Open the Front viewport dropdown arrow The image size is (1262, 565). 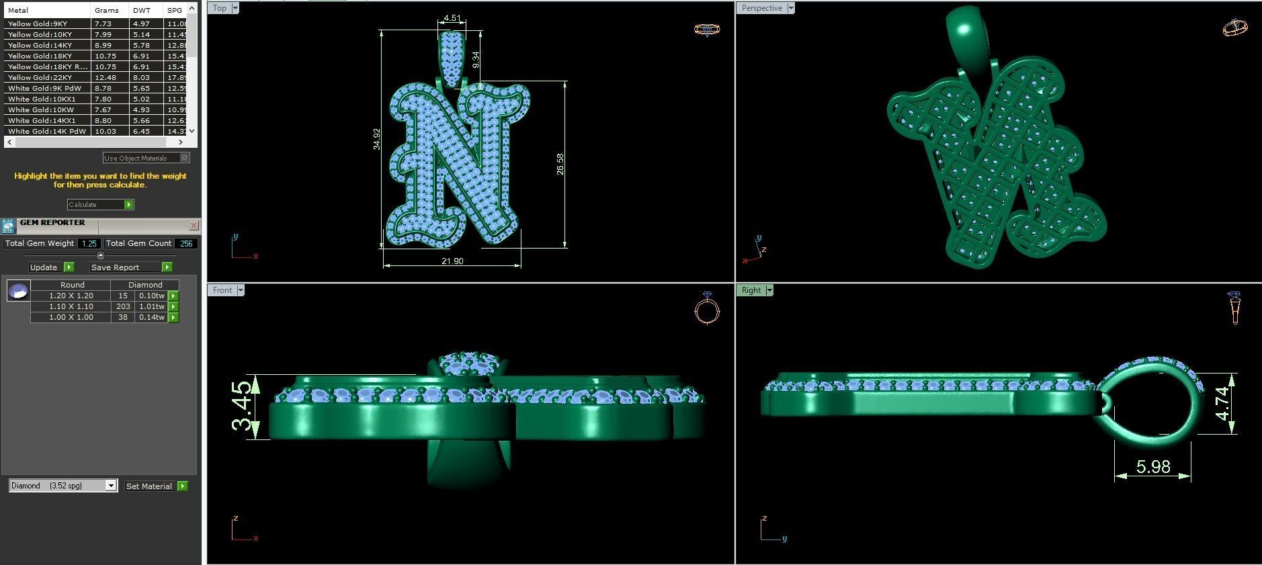coord(240,290)
